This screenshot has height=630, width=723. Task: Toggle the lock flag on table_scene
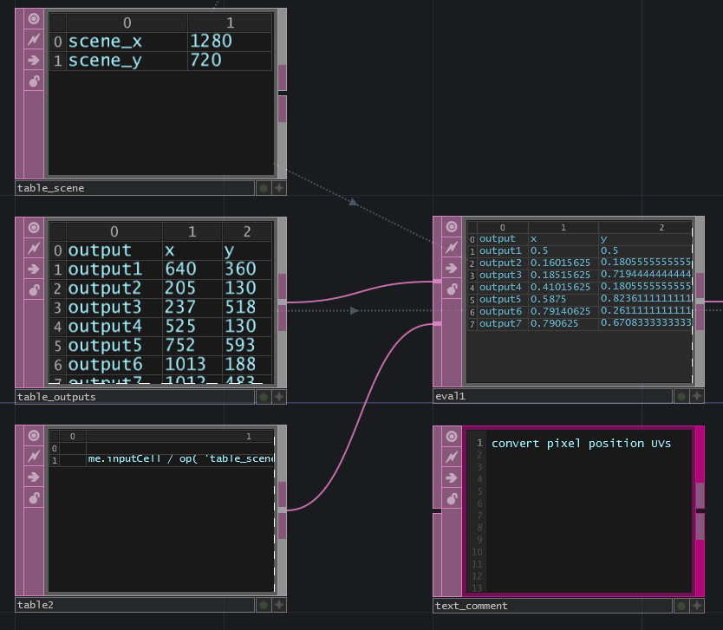[34, 81]
